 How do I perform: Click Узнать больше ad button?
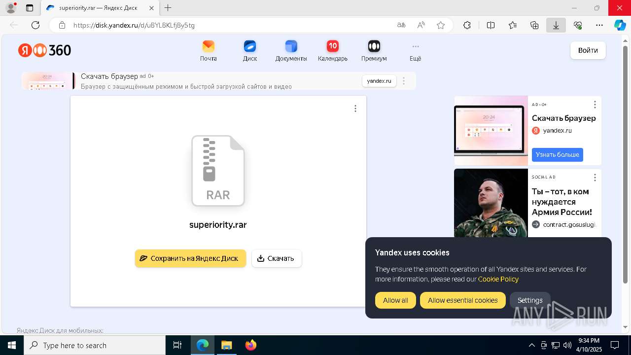click(558, 155)
